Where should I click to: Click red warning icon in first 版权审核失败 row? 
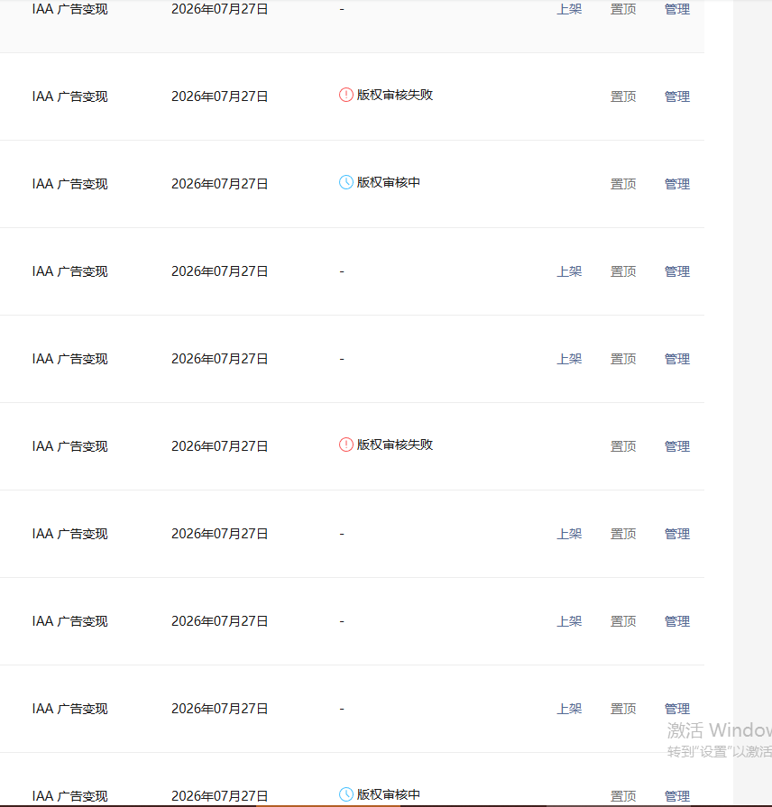click(345, 96)
